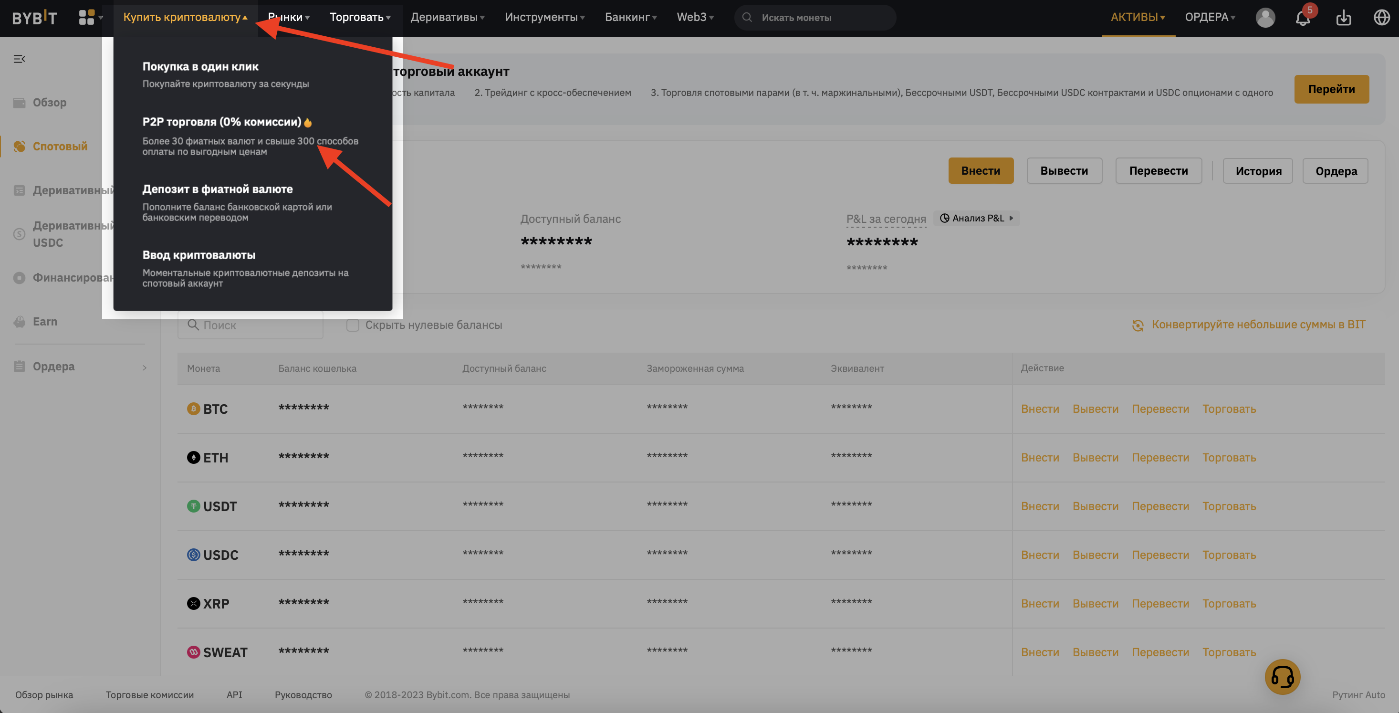The height and width of the screenshot is (713, 1399).
Task: Open the globe language selector icon
Action: pos(1381,17)
